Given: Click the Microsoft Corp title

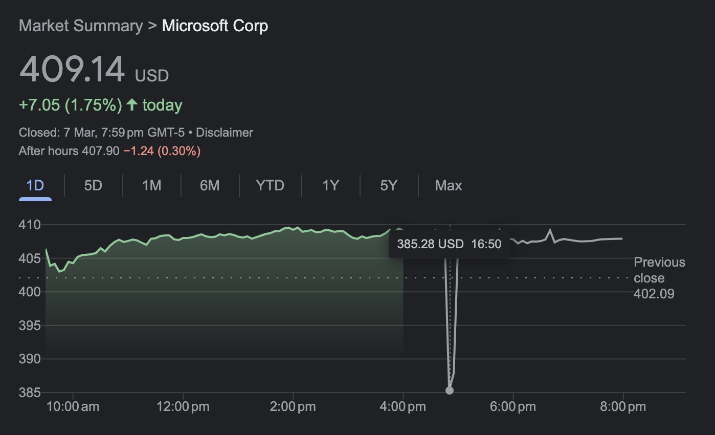Looking at the screenshot, I should click(x=215, y=26).
